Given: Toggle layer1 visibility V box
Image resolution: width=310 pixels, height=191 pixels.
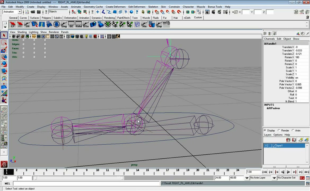Looking at the screenshot, I should [266, 146].
